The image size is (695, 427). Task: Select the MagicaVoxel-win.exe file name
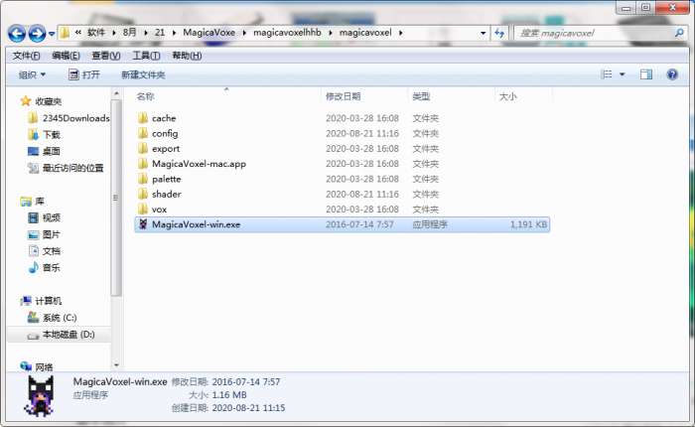pos(196,224)
